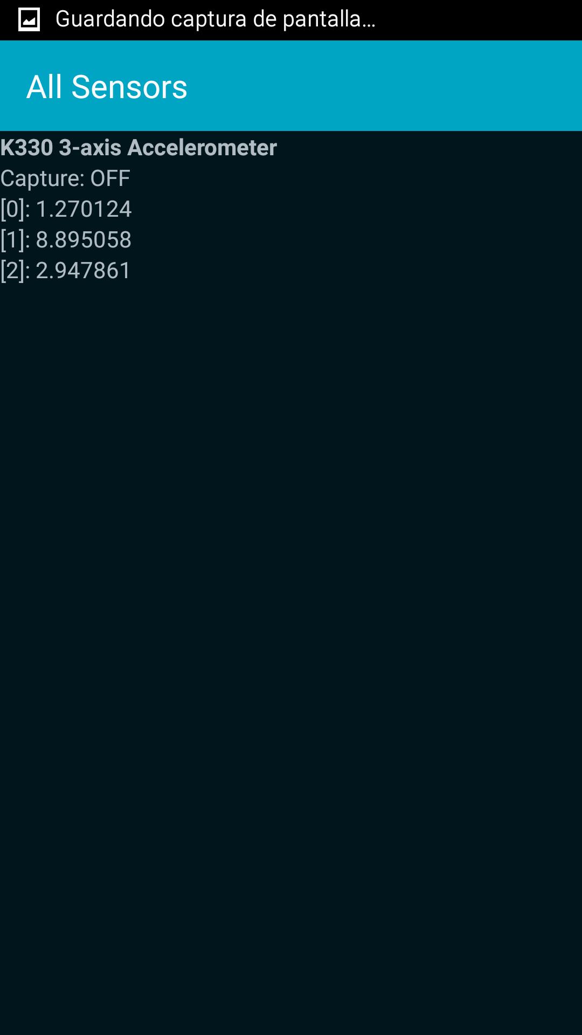The image size is (582, 1035).
Task: Select the K330 3-axis Accelerometer heading
Action: coord(138,148)
